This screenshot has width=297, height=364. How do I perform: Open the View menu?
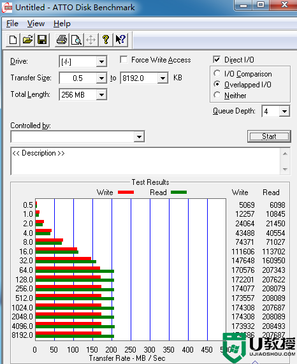[x=36, y=24]
